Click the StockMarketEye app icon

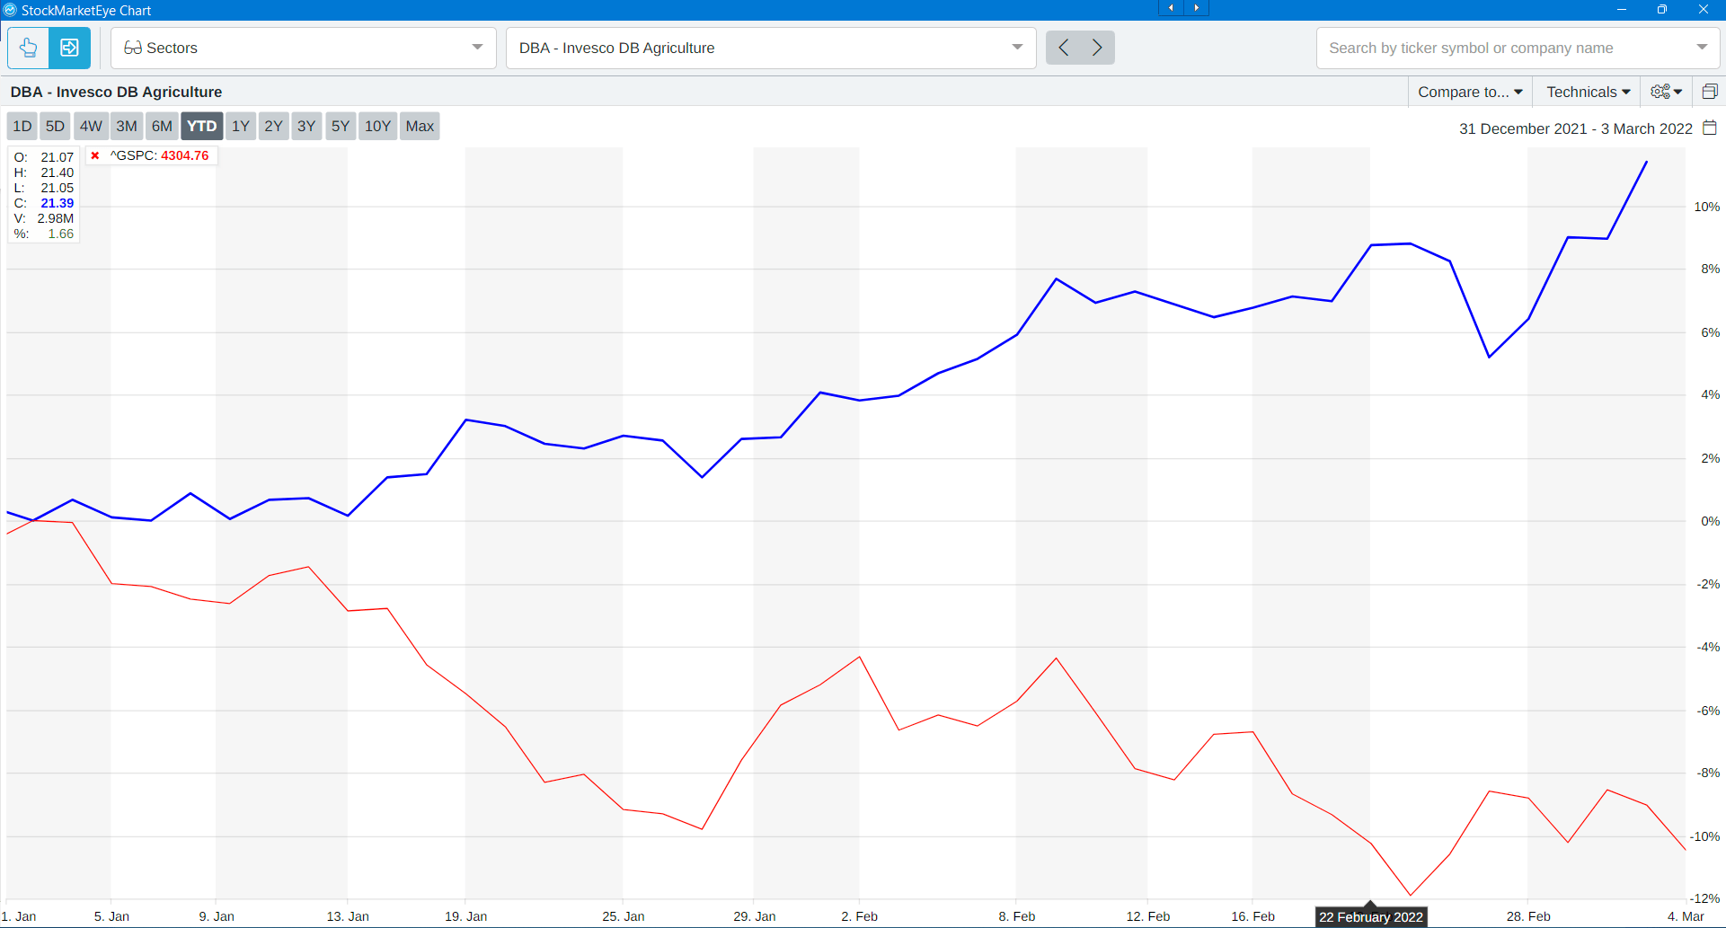10,10
